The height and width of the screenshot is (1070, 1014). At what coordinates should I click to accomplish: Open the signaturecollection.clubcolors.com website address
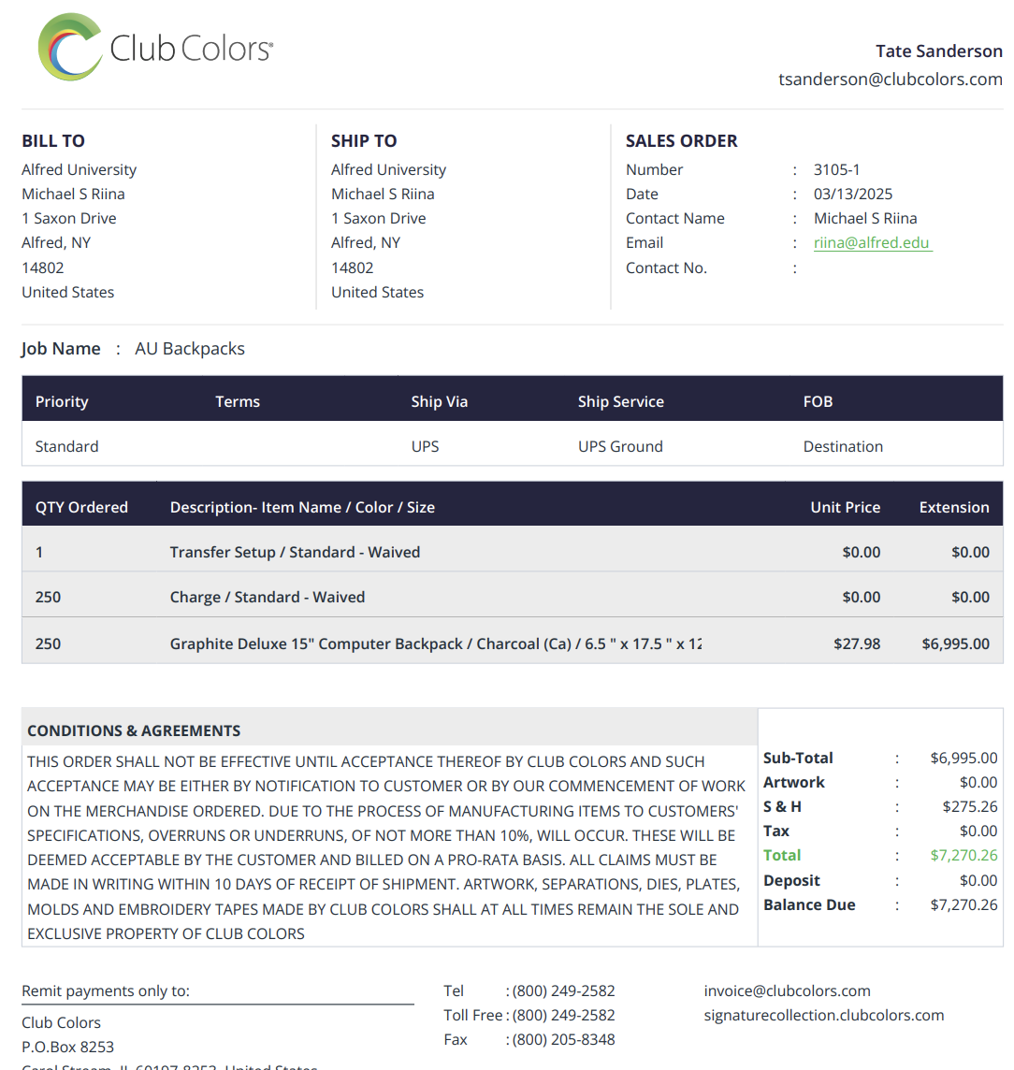pos(823,1015)
